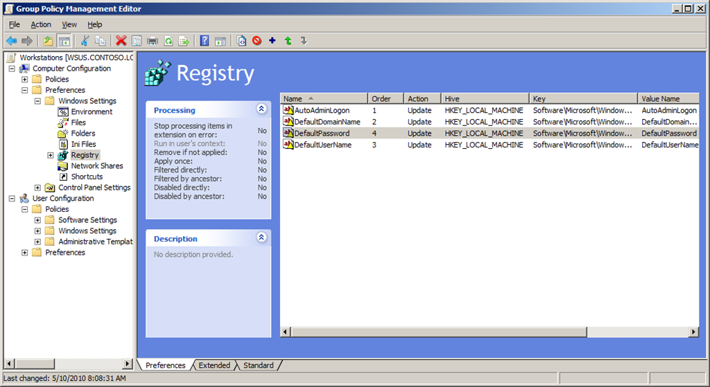Switch to the Extended tab
Viewport: 710px width, 387px height.
tap(214, 365)
